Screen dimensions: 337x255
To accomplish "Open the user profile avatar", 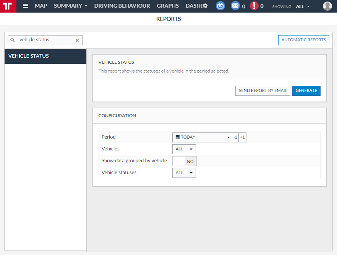I will point(327,6).
